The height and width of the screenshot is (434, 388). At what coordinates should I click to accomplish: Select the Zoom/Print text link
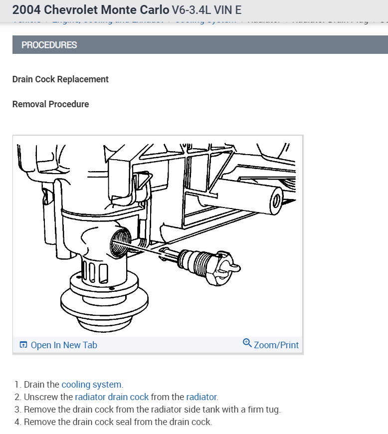pyautogui.click(x=276, y=345)
